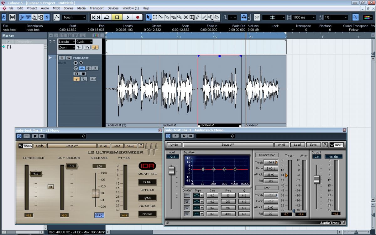The width and height of the screenshot is (376, 235).
Task: Toggle ARC button in L2 Ultramaximizer
Action: click(x=99, y=215)
